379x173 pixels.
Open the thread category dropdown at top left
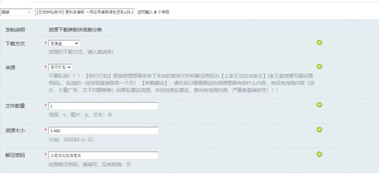point(17,12)
